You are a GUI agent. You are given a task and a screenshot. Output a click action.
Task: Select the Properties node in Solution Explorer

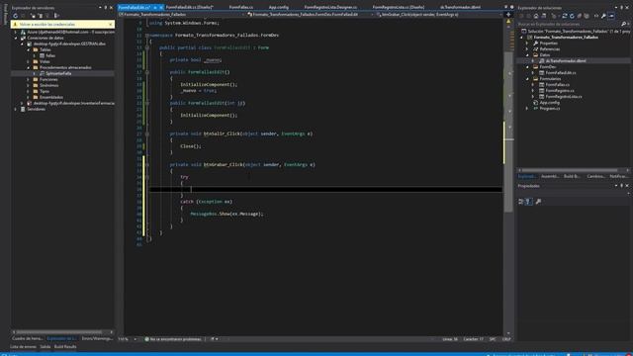548,44
